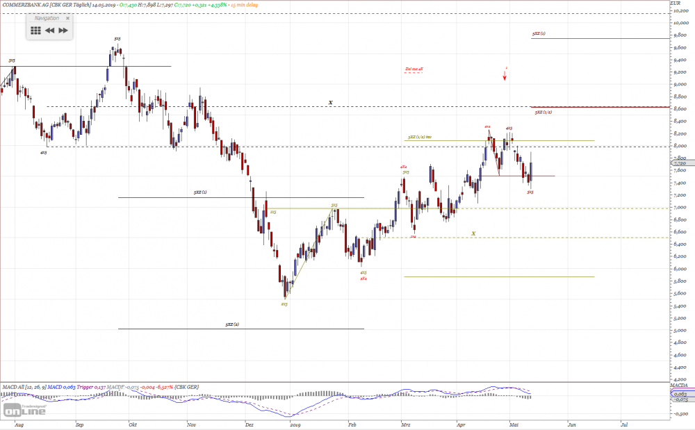Click the EUR currency label above price axis
The image size is (695, 430).
[675, 3]
